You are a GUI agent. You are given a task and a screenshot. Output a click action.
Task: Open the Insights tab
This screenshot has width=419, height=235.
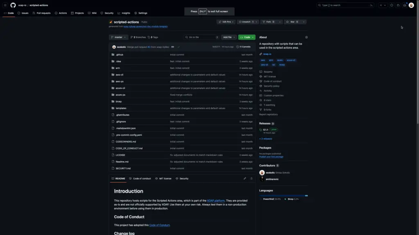[x=124, y=13]
